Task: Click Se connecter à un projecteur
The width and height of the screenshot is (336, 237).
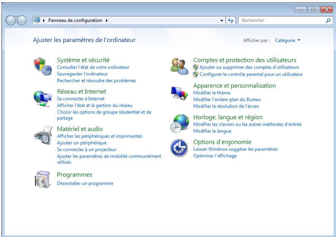Action: (87, 150)
